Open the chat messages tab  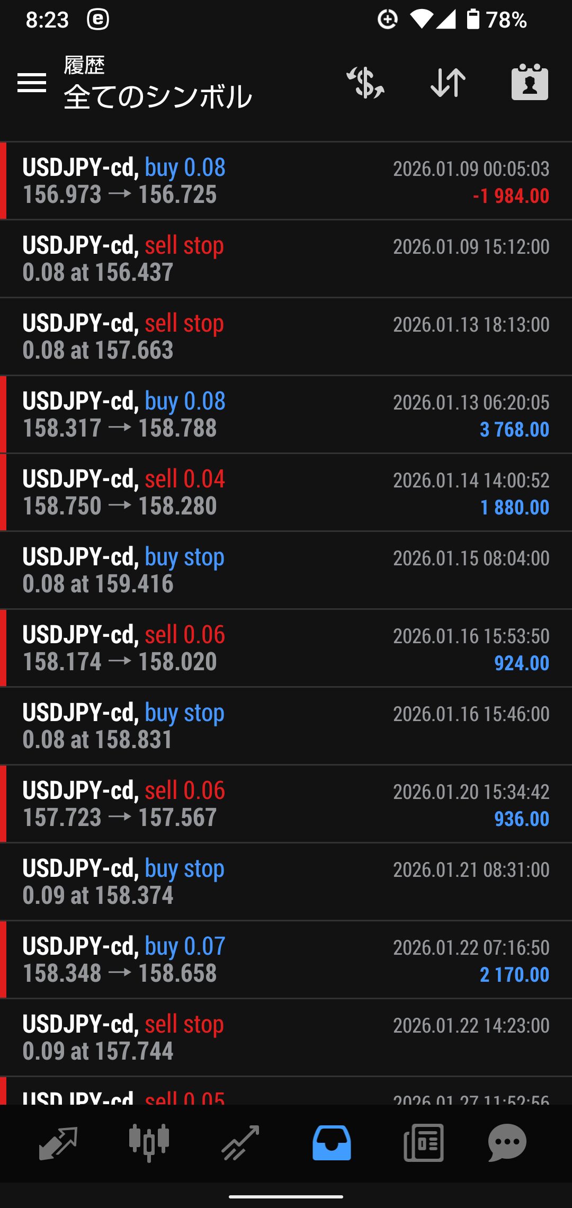coord(507,1143)
